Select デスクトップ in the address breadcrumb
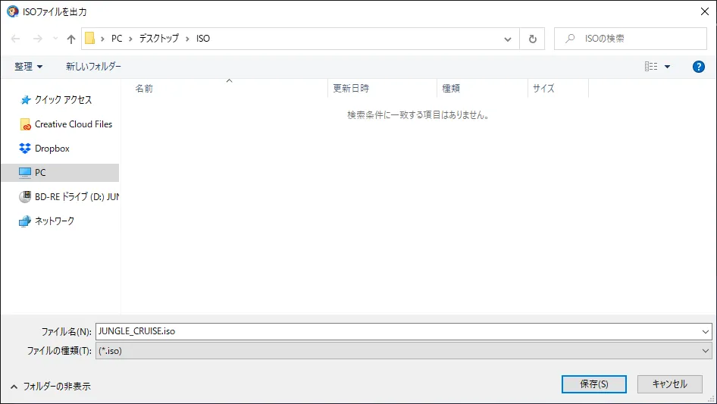Viewport: 717px width, 404px height. 158,39
